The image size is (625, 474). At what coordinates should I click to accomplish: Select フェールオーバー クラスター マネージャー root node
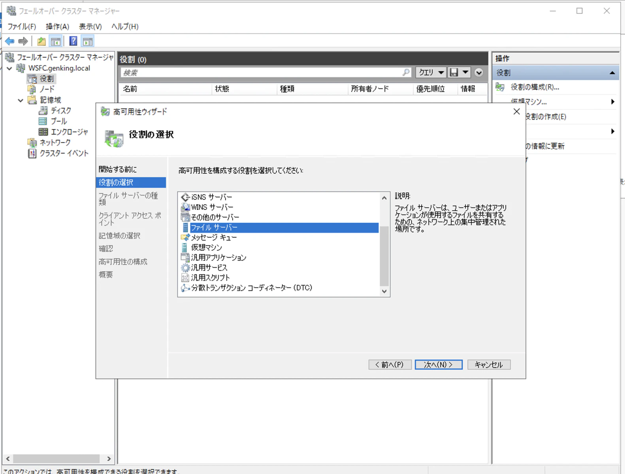65,57
